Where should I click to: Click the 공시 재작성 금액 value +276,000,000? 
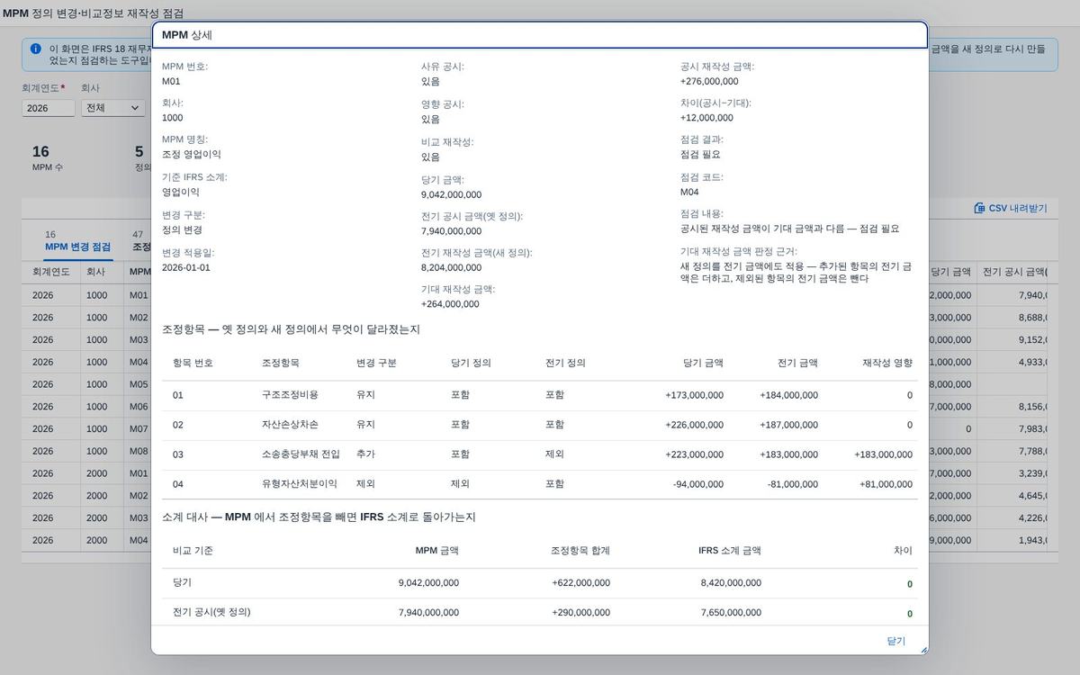pyautogui.click(x=709, y=81)
